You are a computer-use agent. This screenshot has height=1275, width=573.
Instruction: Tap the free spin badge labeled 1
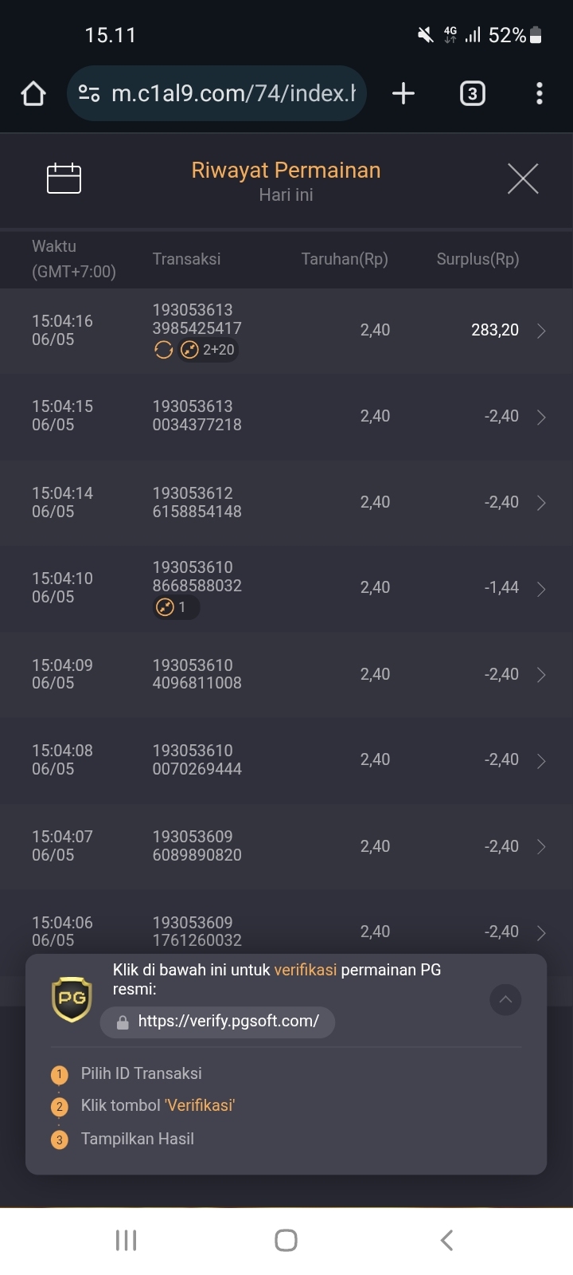pos(176,607)
